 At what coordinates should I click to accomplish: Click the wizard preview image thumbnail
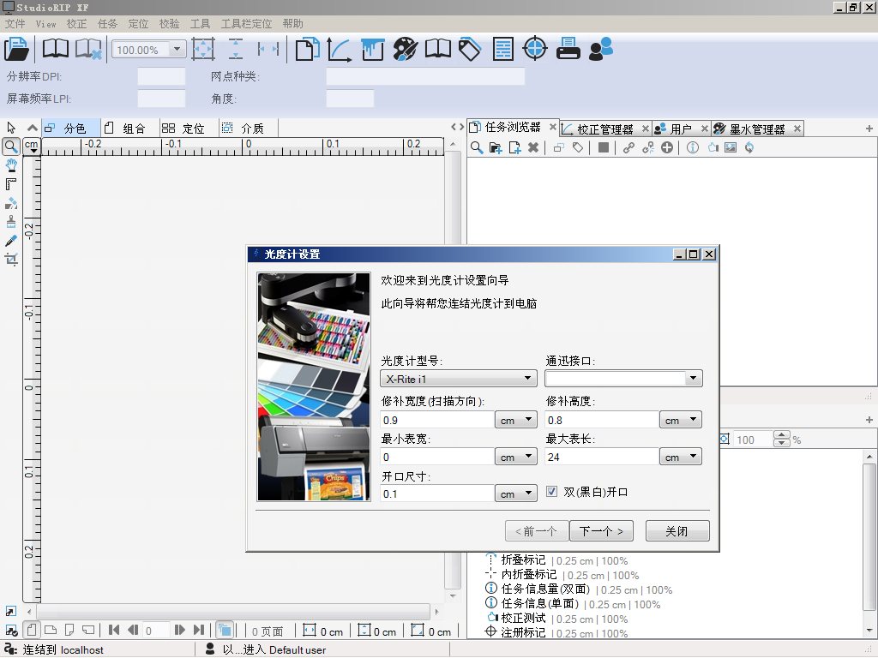tap(314, 386)
